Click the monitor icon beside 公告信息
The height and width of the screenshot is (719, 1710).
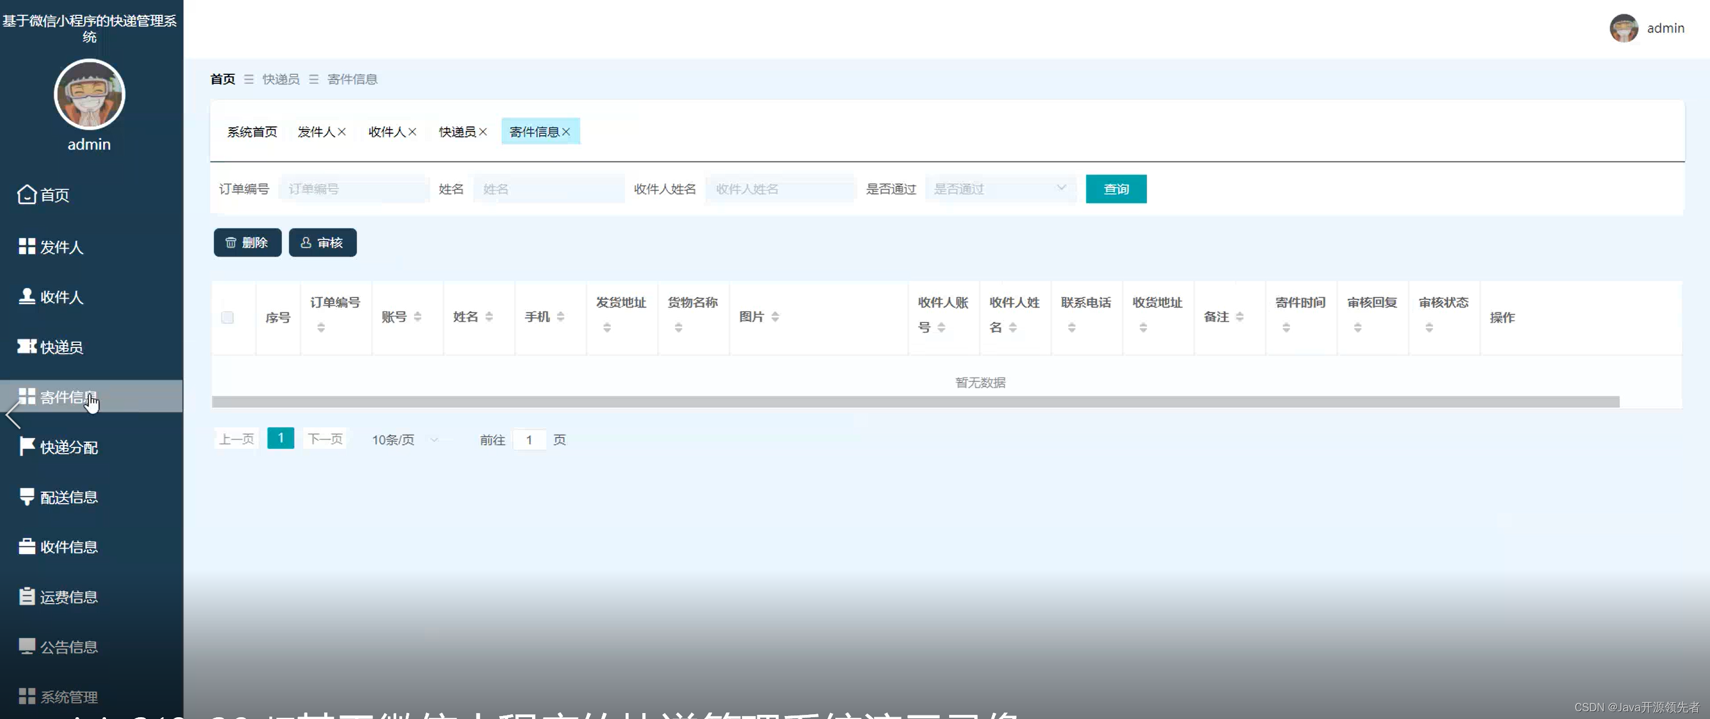click(27, 646)
